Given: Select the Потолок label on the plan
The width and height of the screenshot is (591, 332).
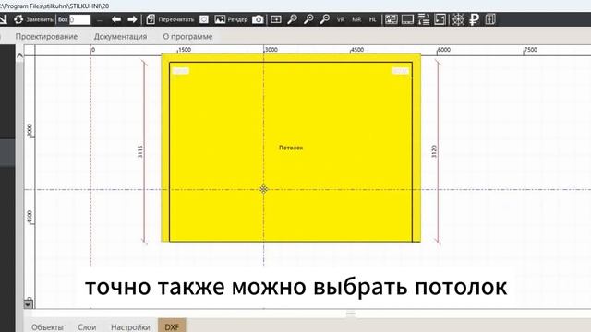Looking at the screenshot, I should [291, 148].
